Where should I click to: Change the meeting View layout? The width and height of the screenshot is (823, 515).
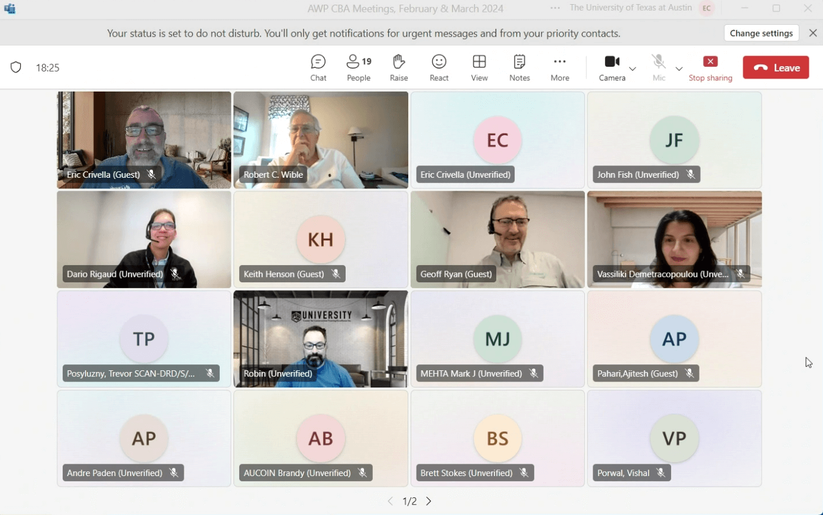[x=479, y=67]
